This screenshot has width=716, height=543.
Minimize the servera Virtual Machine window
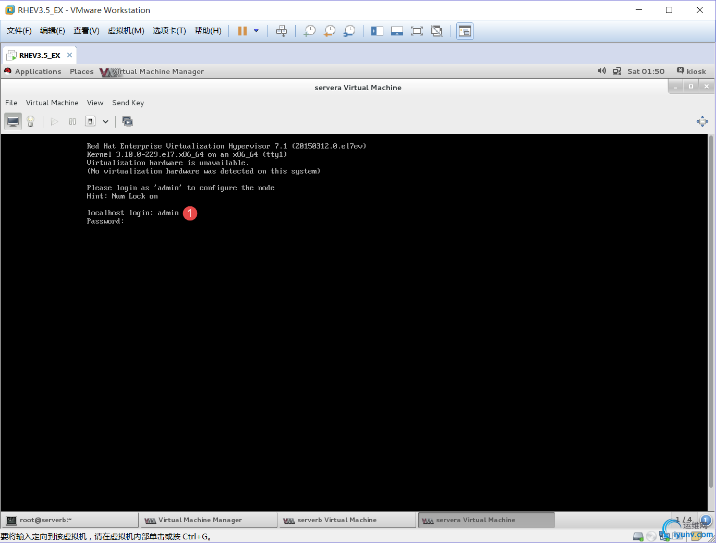pos(675,87)
